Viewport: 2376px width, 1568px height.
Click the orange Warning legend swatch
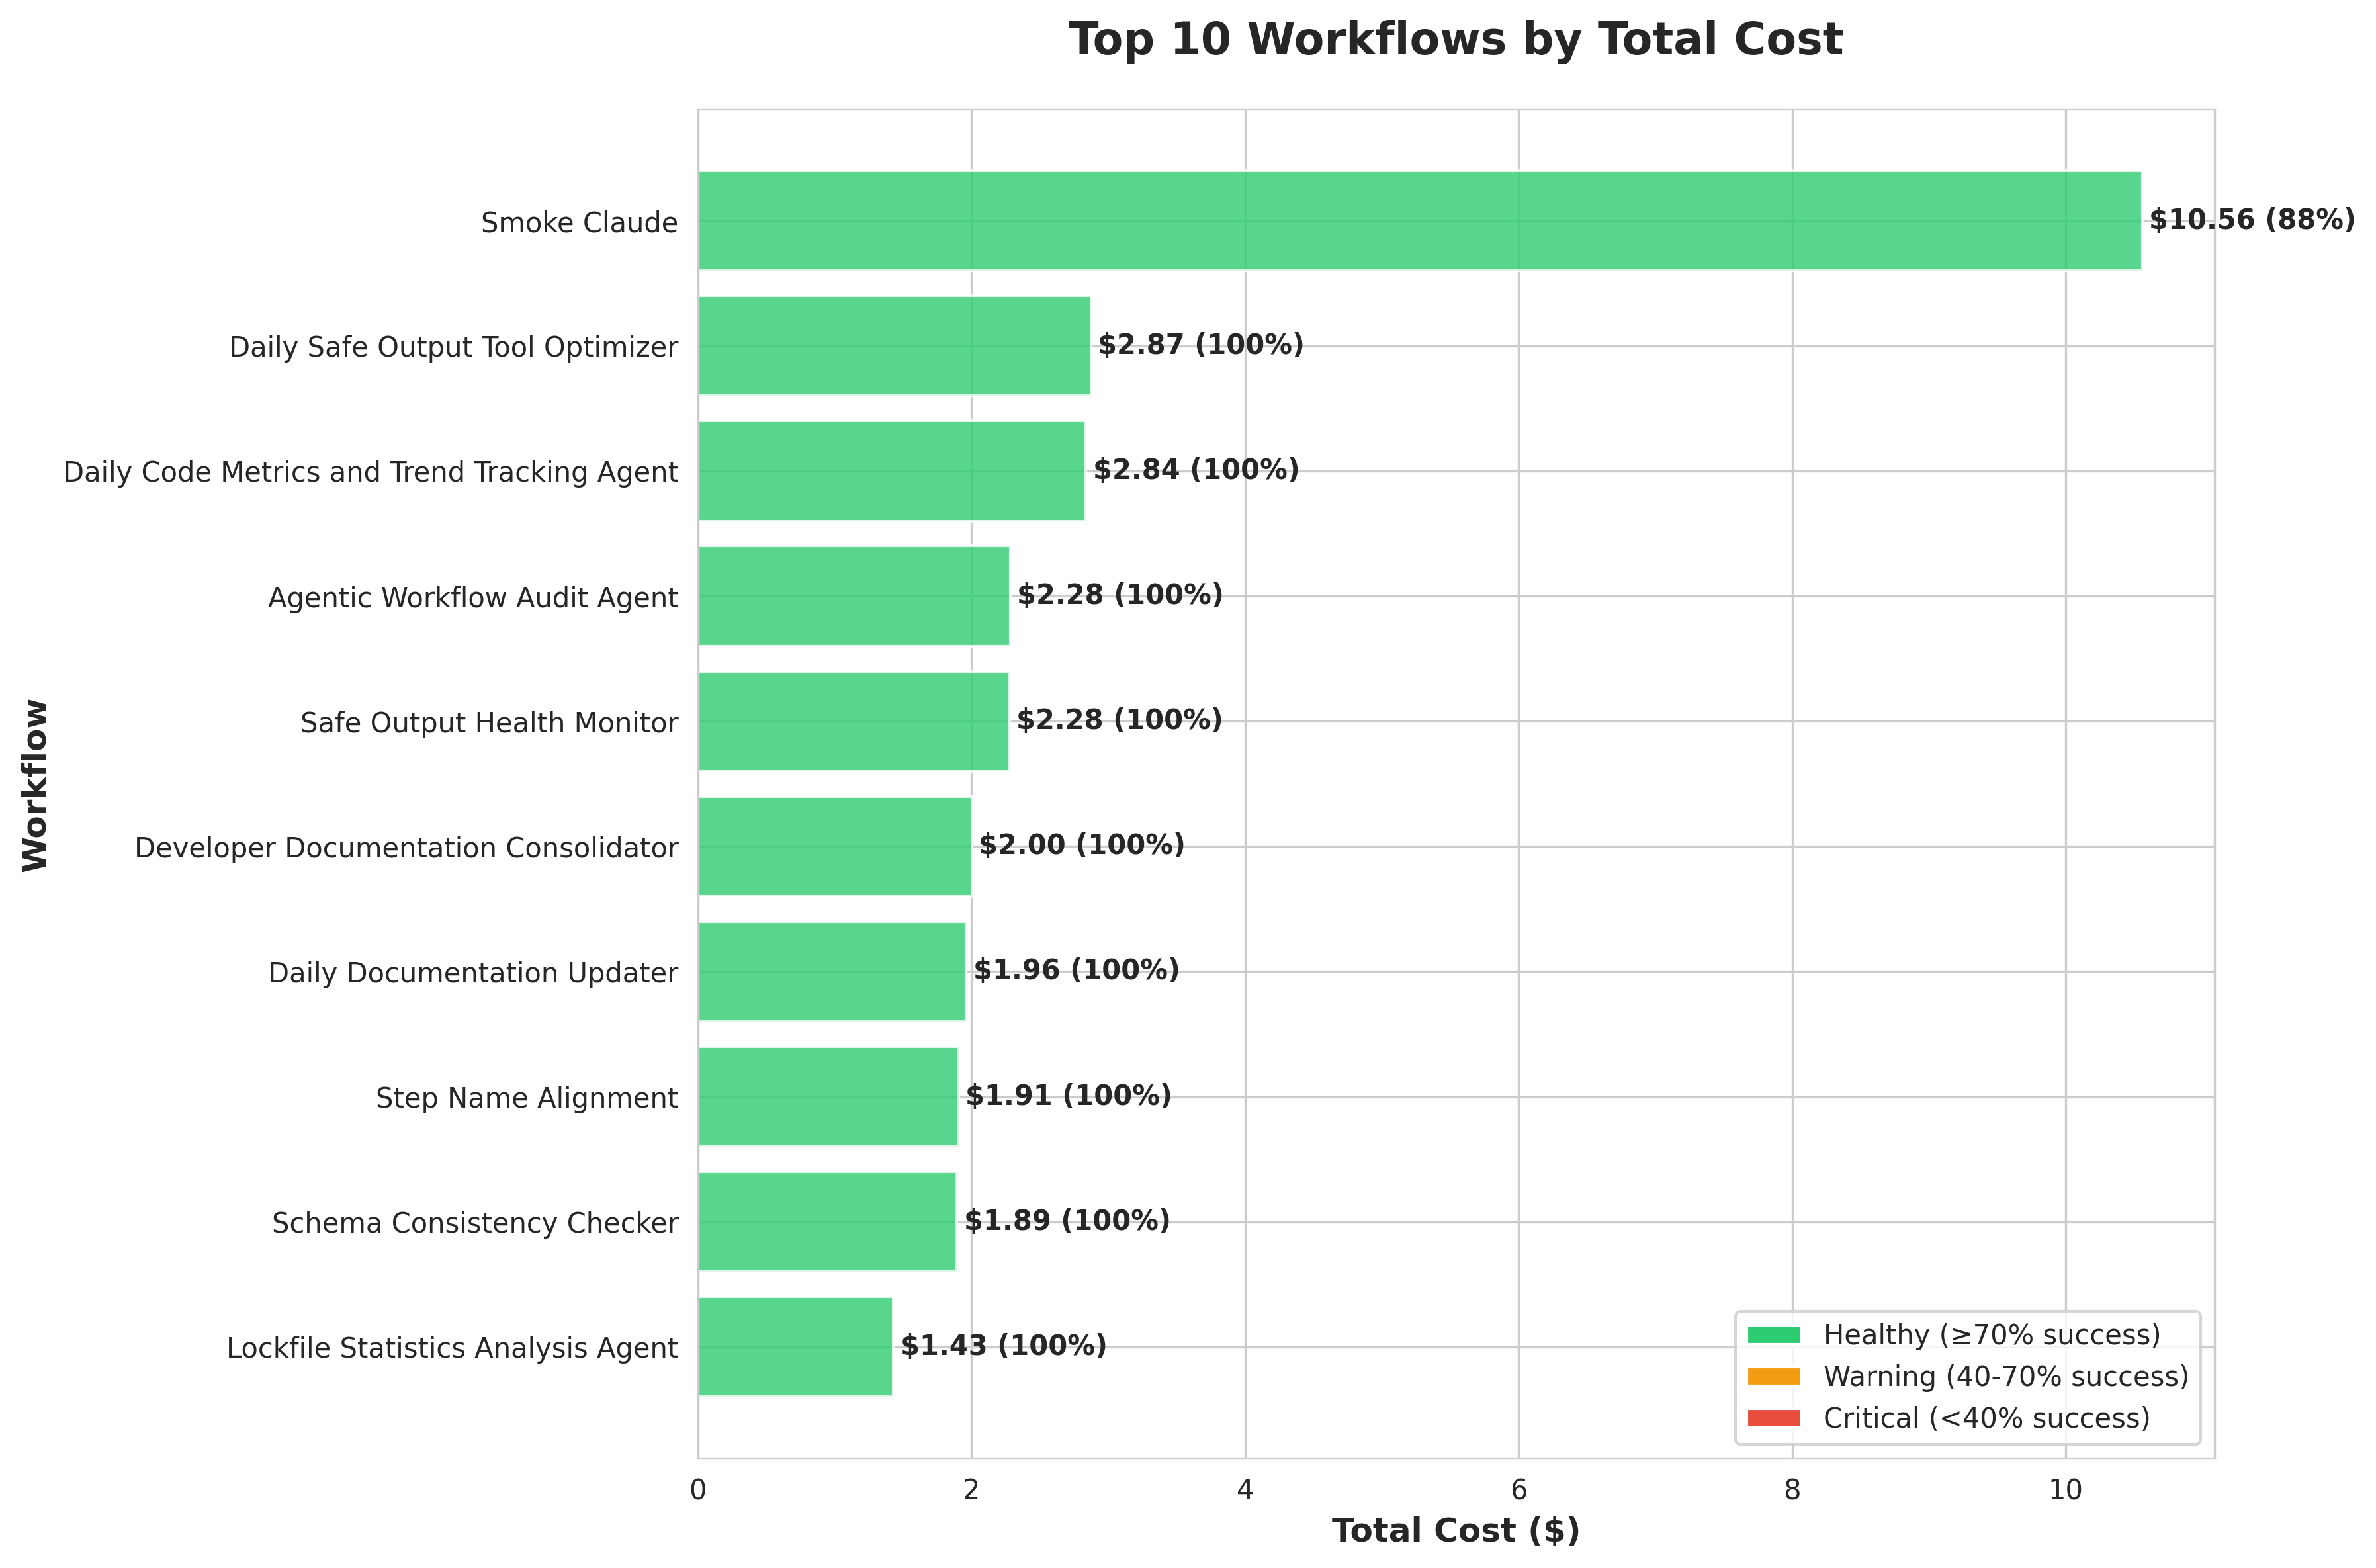tap(1773, 1377)
